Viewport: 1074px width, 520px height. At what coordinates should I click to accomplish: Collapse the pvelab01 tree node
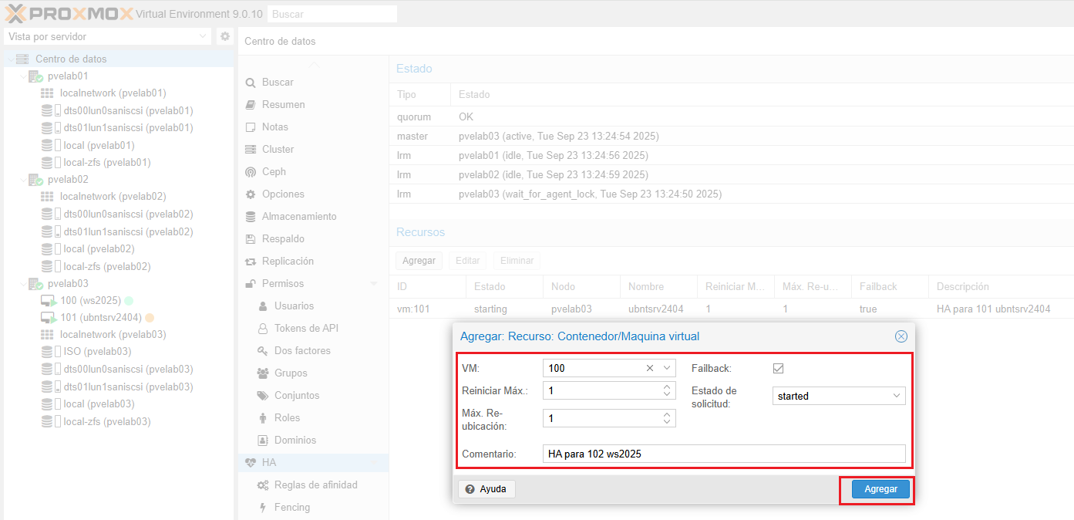(x=23, y=76)
